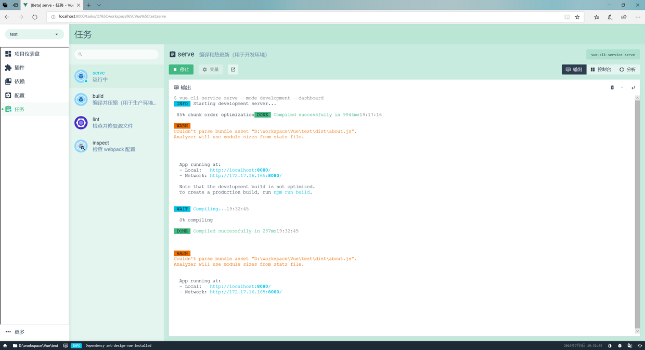This screenshot has width=645, height=350.
Task: Switch to 分析 analyzer tab
Action: (627, 69)
